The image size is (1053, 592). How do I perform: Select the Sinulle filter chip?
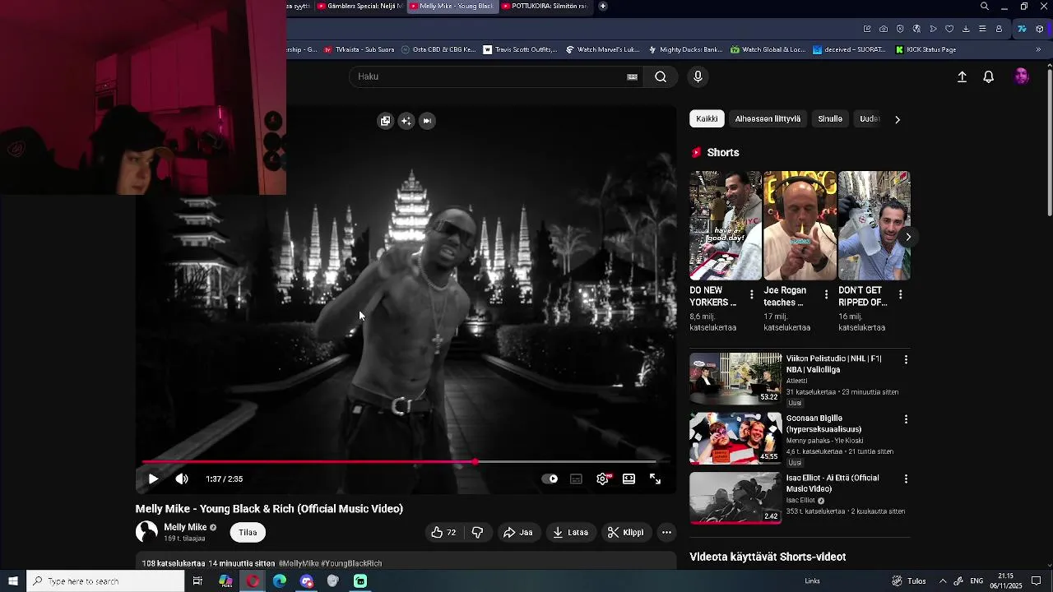point(830,119)
